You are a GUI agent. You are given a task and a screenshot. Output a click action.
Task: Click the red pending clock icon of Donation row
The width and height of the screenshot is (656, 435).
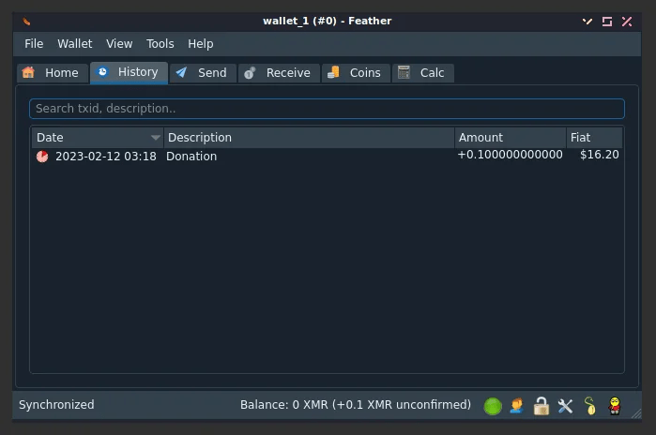(x=42, y=157)
